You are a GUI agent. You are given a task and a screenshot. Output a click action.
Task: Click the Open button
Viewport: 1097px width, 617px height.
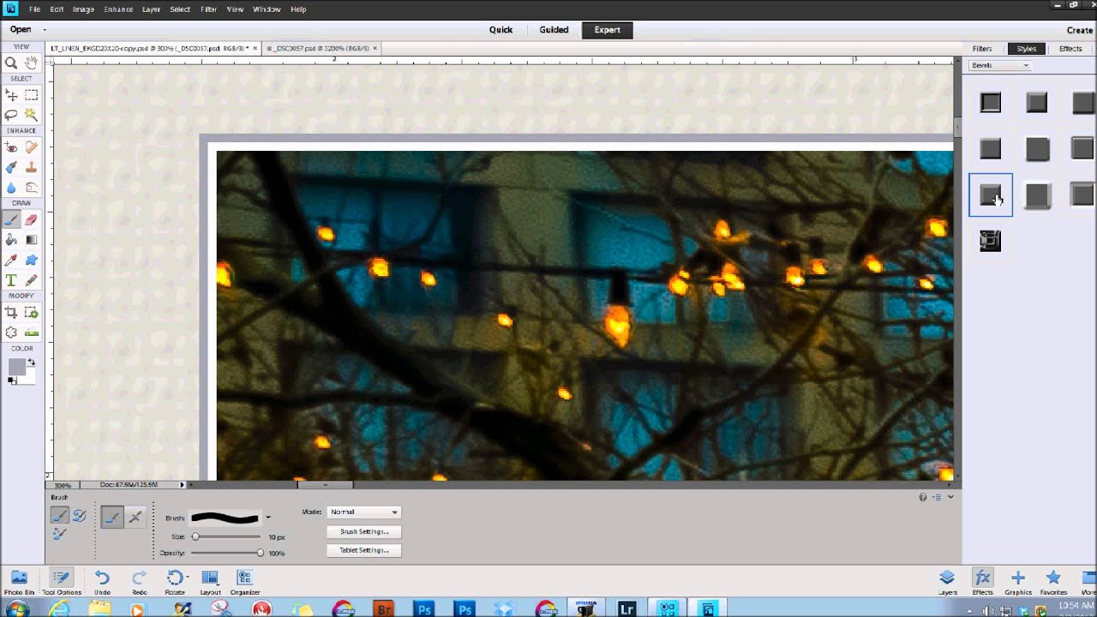pyautogui.click(x=21, y=30)
